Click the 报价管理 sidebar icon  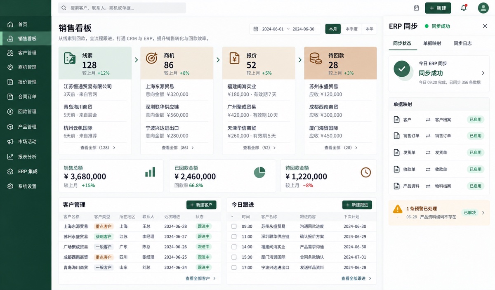click(x=10, y=82)
